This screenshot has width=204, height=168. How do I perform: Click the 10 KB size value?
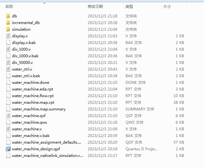click(179, 96)
